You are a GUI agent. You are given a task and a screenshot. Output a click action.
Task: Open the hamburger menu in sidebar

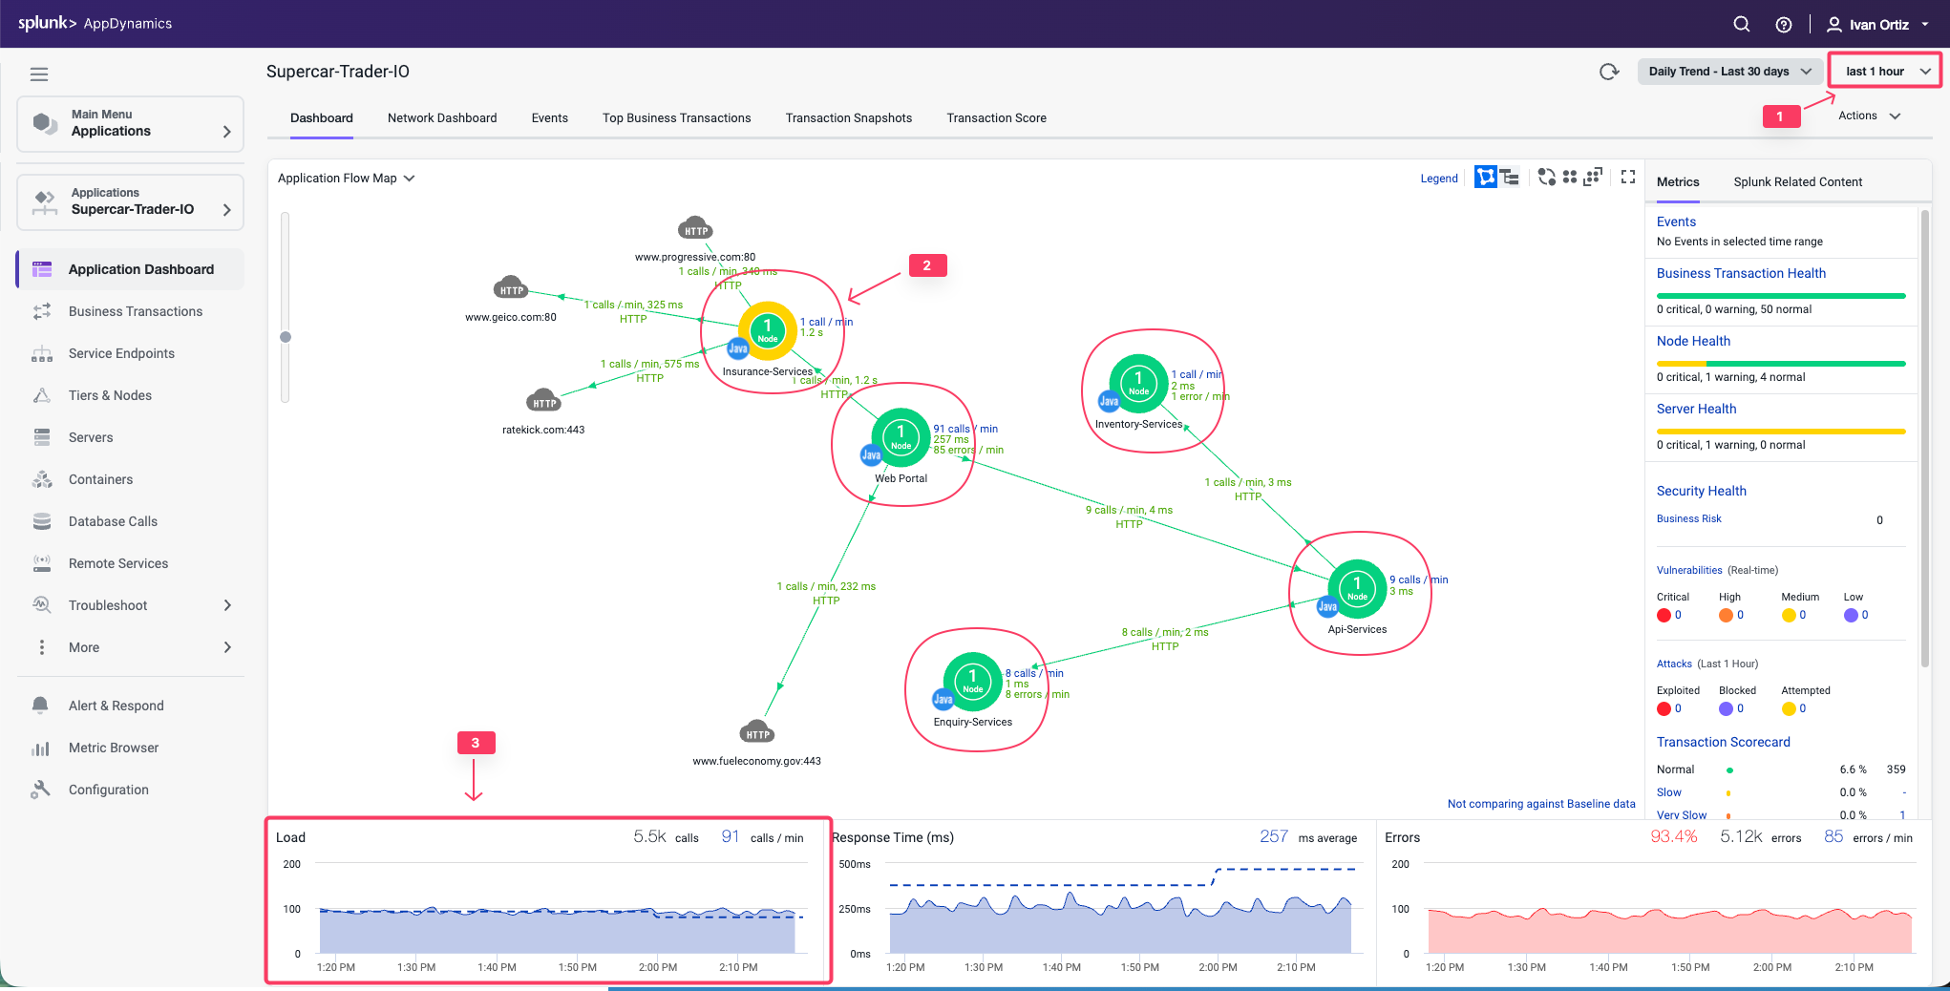coord(39,74)
